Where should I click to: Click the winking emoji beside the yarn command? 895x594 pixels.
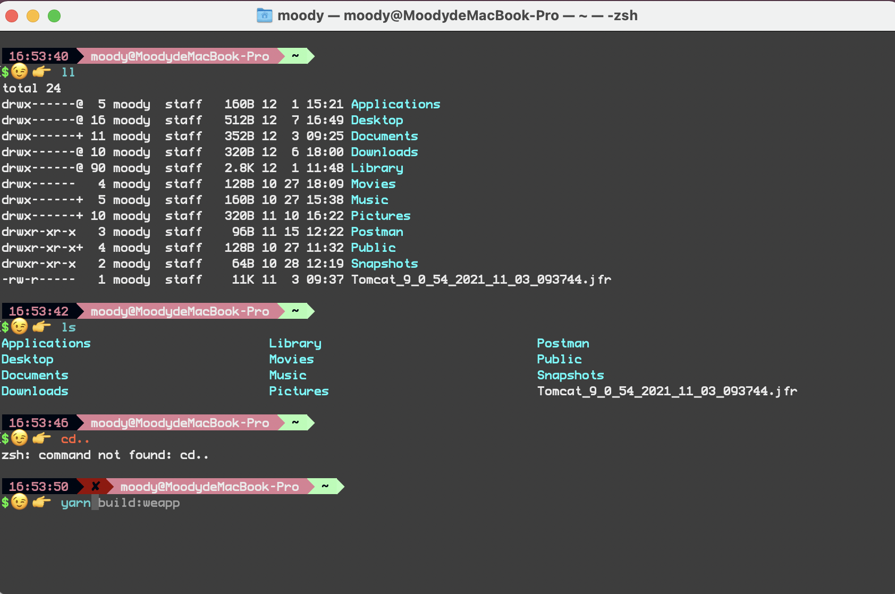20,502
